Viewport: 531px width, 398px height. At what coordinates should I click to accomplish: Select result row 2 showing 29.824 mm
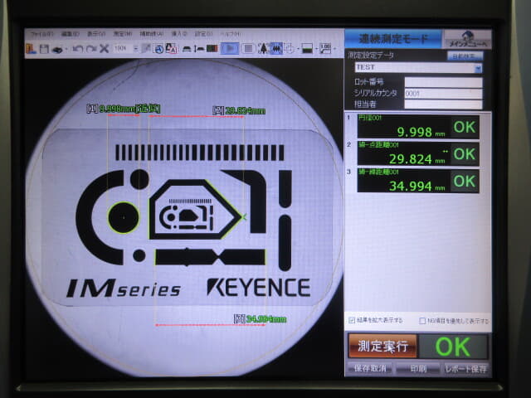418,154
